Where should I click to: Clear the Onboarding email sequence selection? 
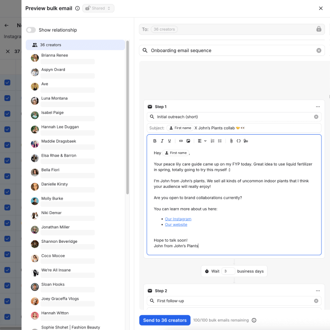coord(319,51)
